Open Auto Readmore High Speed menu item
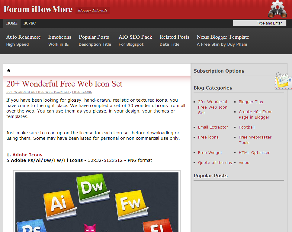The height and width of the screenshot is (232, 292). coord(24,41)
